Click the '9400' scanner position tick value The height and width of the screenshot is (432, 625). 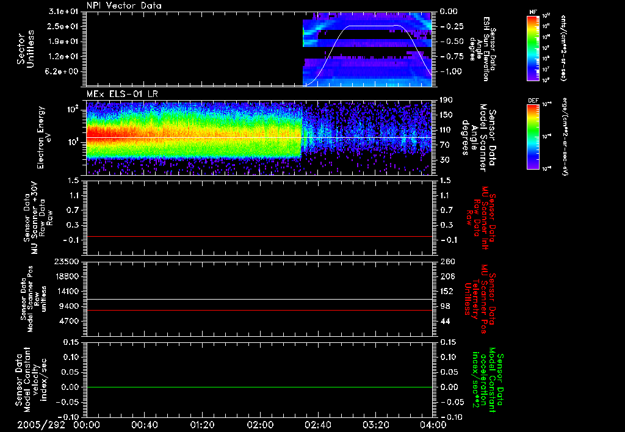coord(68,306)
